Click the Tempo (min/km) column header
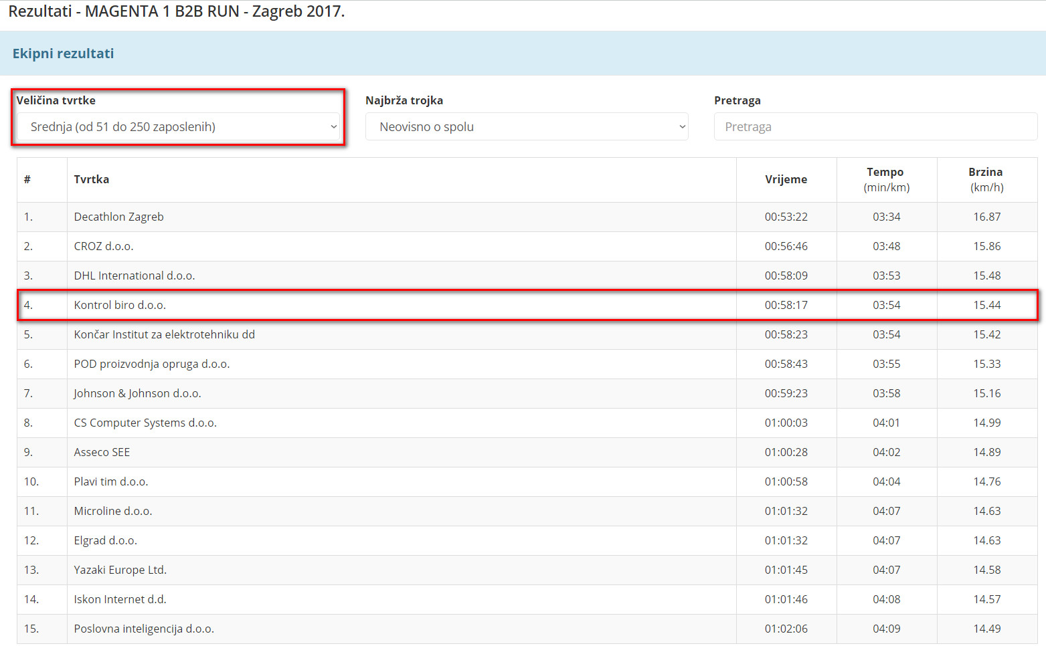Screen dimensions: 1046x646 coord(887,179)
